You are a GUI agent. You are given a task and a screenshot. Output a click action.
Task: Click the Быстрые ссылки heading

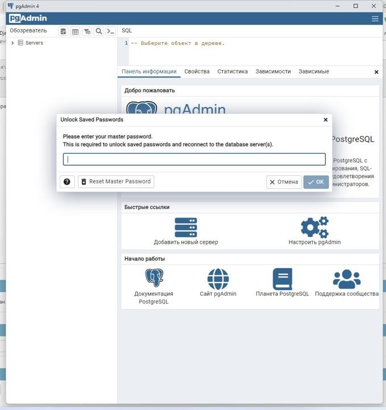coord(147,207)
